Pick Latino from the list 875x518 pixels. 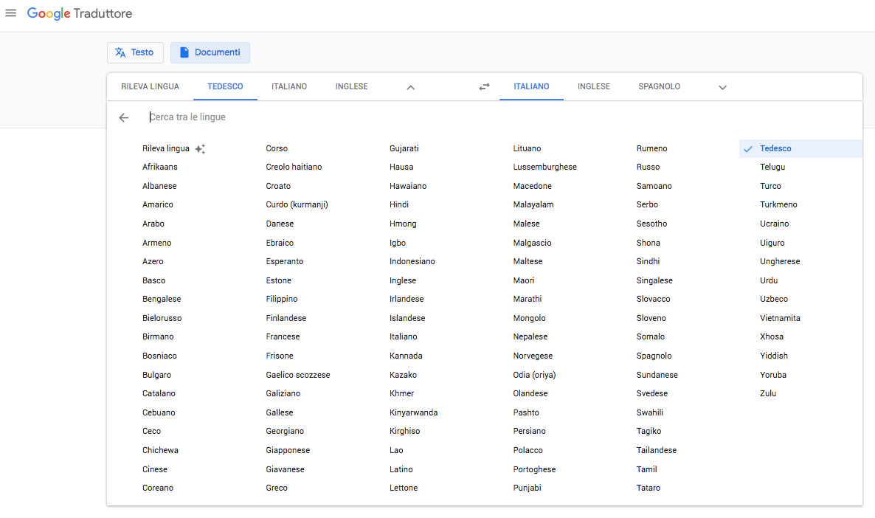pos(401,469)
